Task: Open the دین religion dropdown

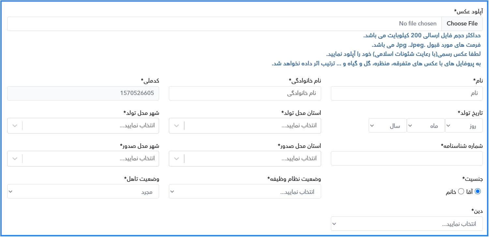Action: 407,224
